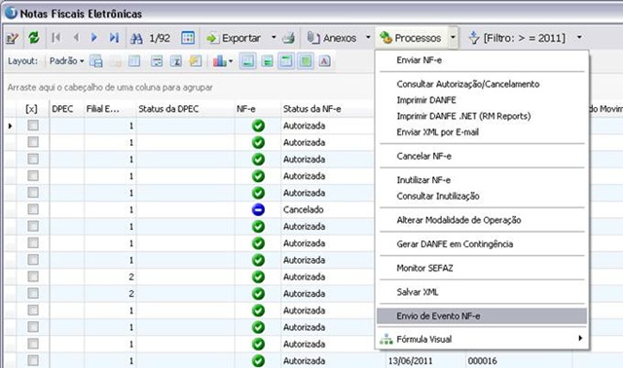Sort by Status da NF-e column header
The image size is (623, 368).
coord(327,109)
